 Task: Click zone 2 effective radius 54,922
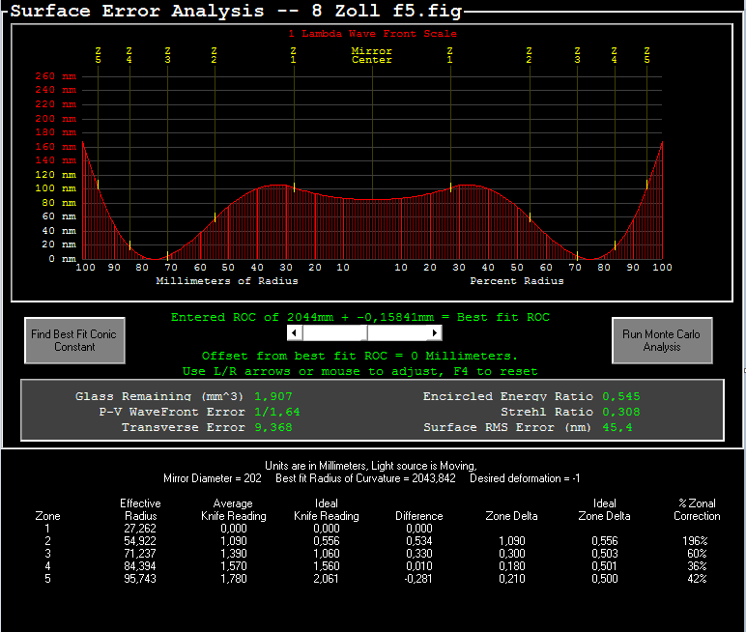(140, 541)
